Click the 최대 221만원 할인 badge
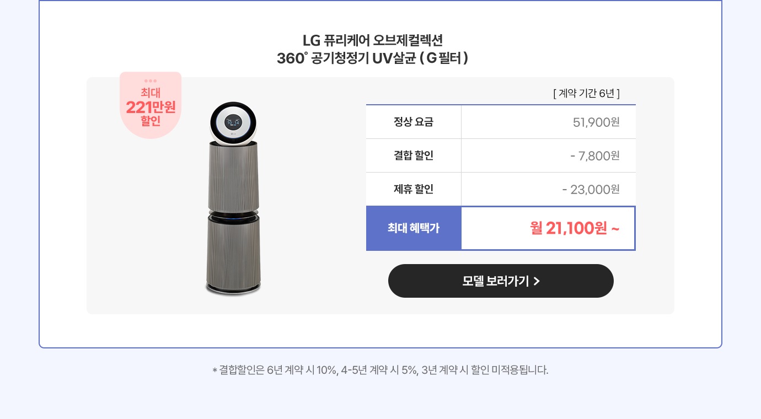The width and height of the screenshot is (761, 419). point(151,105)
